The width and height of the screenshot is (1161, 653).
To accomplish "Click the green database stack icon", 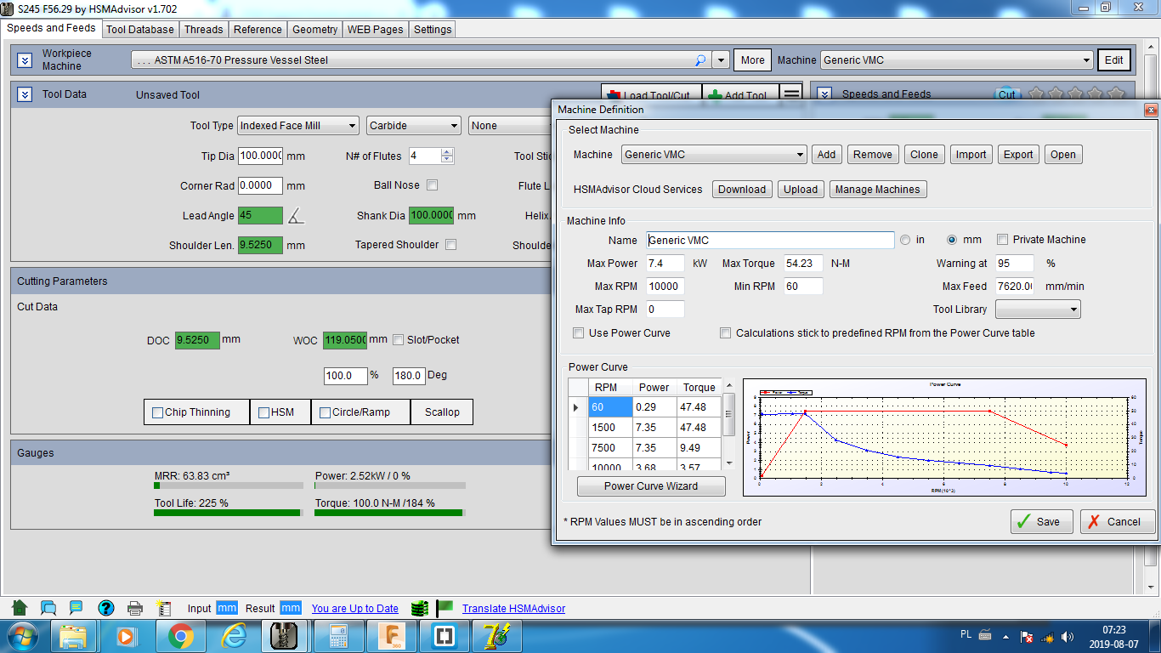I will 418,608.
